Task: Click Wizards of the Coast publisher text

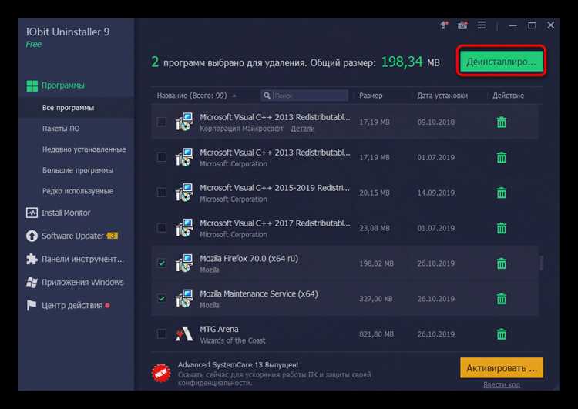Action: (x=233, y=340)
